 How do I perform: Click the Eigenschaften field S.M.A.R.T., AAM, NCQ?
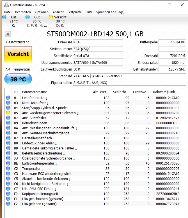coord(130,83)
